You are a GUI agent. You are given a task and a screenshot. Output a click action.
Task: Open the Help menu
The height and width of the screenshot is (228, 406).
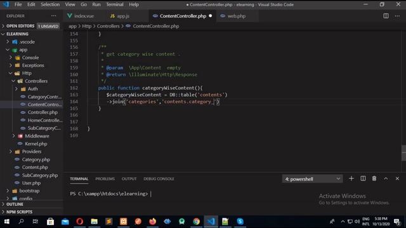click(x=134, y=4)
